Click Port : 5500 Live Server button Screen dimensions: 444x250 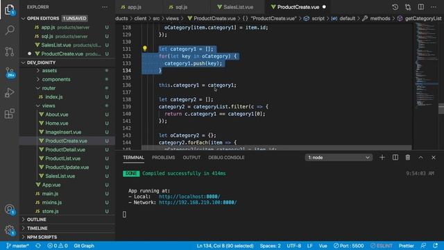[x=348, y=246]
